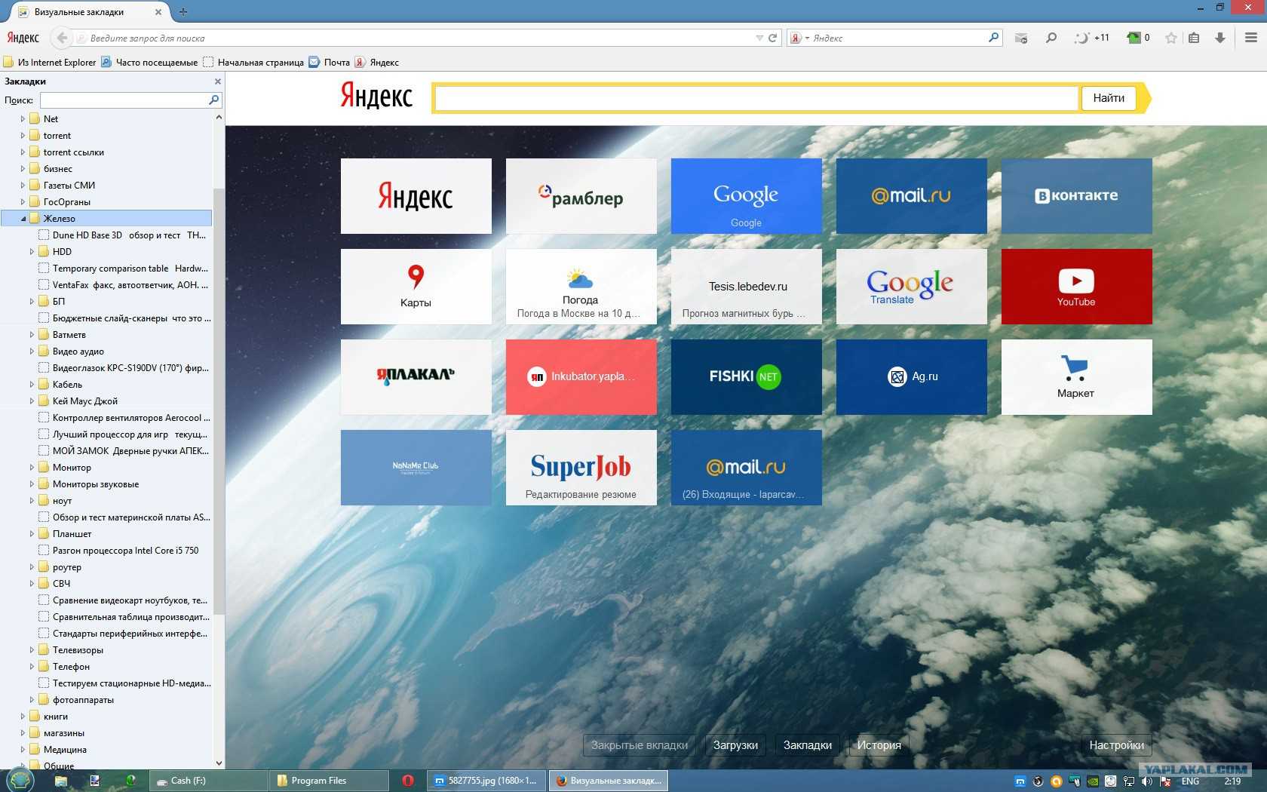Open Часто посещаемые in bookmarks toolbar
Image resolution: width=1267 pixels, height=792 pixels.
click(149, 63)
